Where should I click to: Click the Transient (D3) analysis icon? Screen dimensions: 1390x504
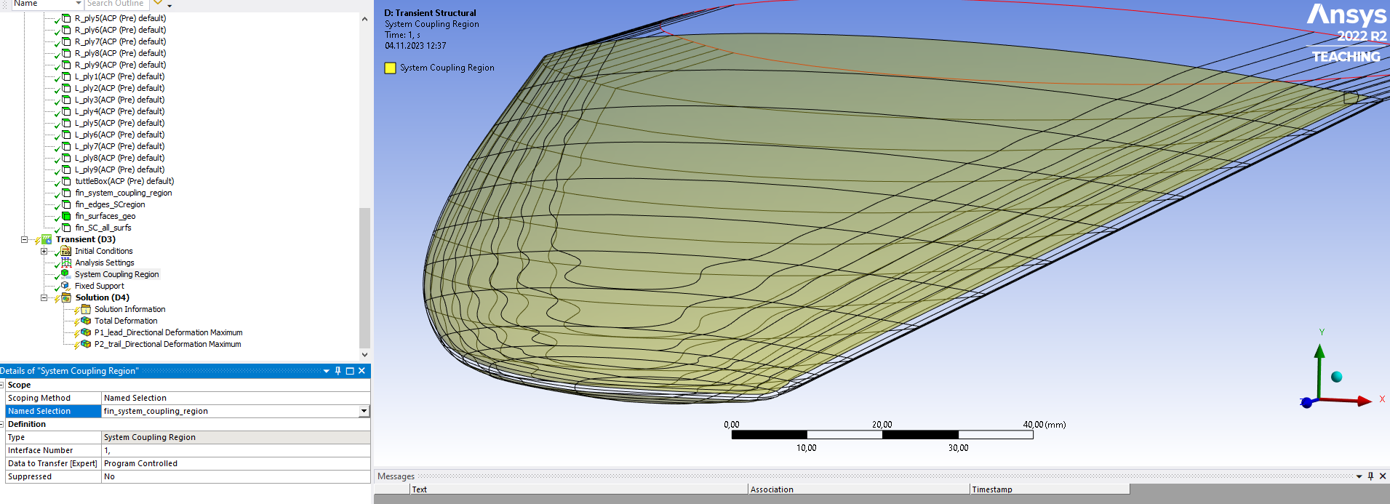47,239
